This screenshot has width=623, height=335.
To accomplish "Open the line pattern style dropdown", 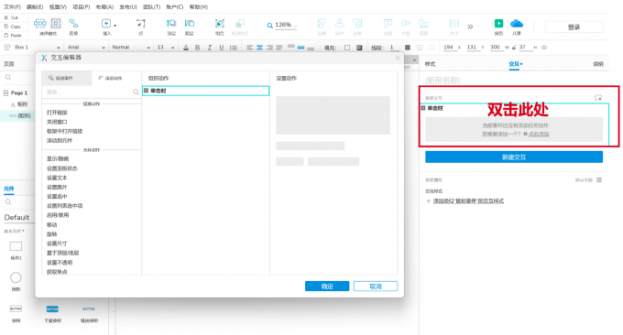I will coord(420,48).
